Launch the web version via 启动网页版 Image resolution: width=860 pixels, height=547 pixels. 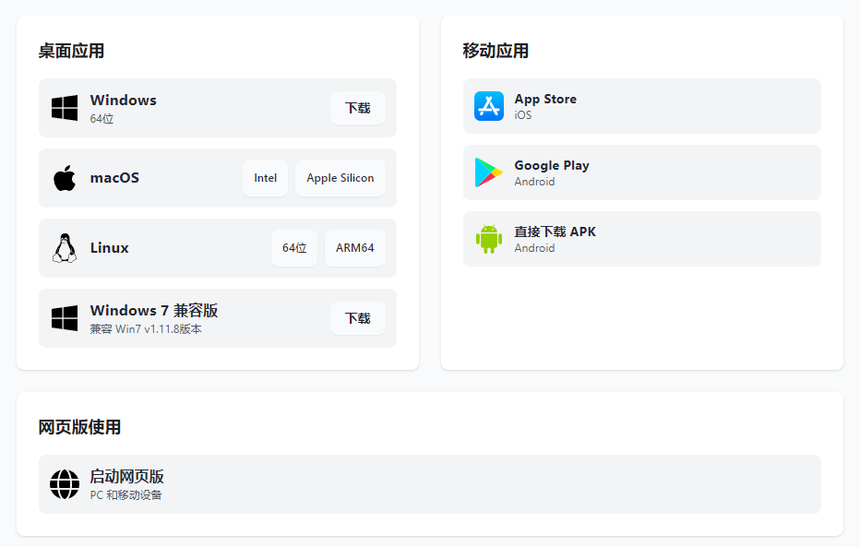[x=429, y=484]
